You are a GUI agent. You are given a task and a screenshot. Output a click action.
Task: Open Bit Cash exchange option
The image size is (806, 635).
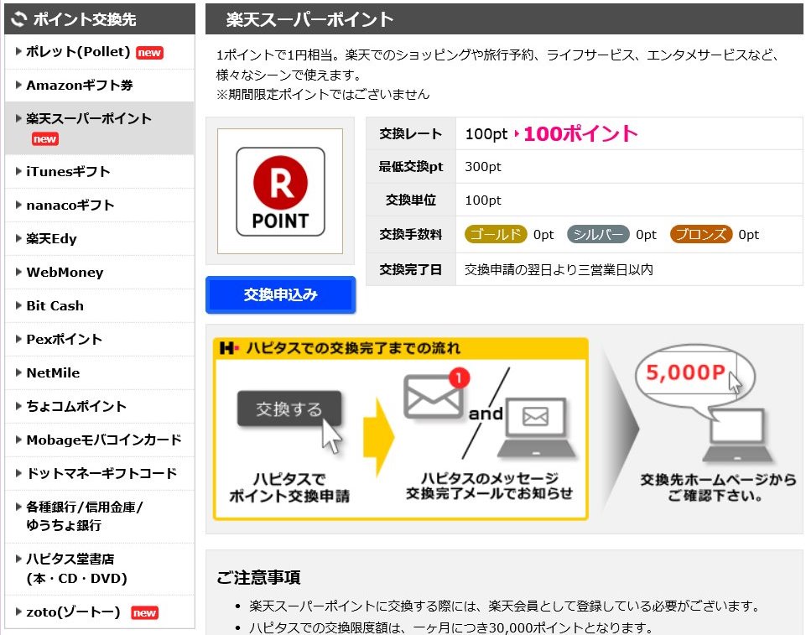55,305
